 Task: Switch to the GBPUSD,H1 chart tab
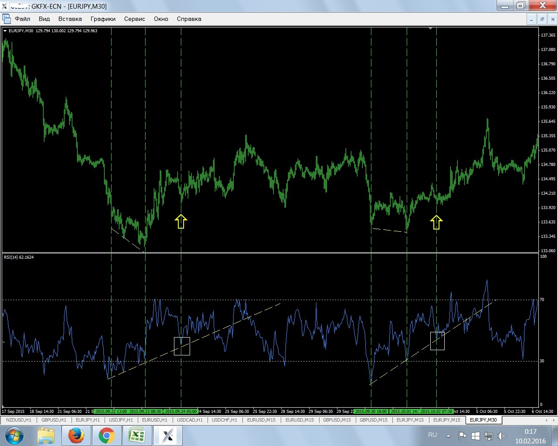click(54, 420)
